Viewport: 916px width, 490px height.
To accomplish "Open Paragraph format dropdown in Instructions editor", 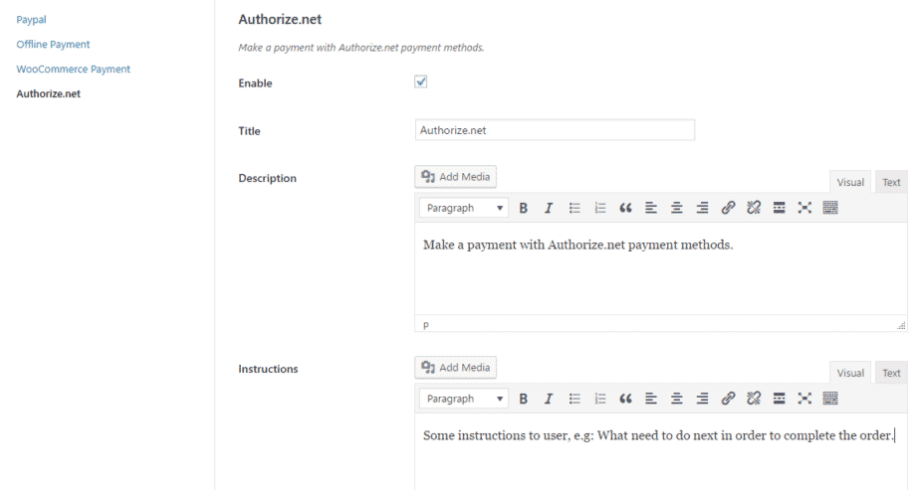I will pos(463,399).
